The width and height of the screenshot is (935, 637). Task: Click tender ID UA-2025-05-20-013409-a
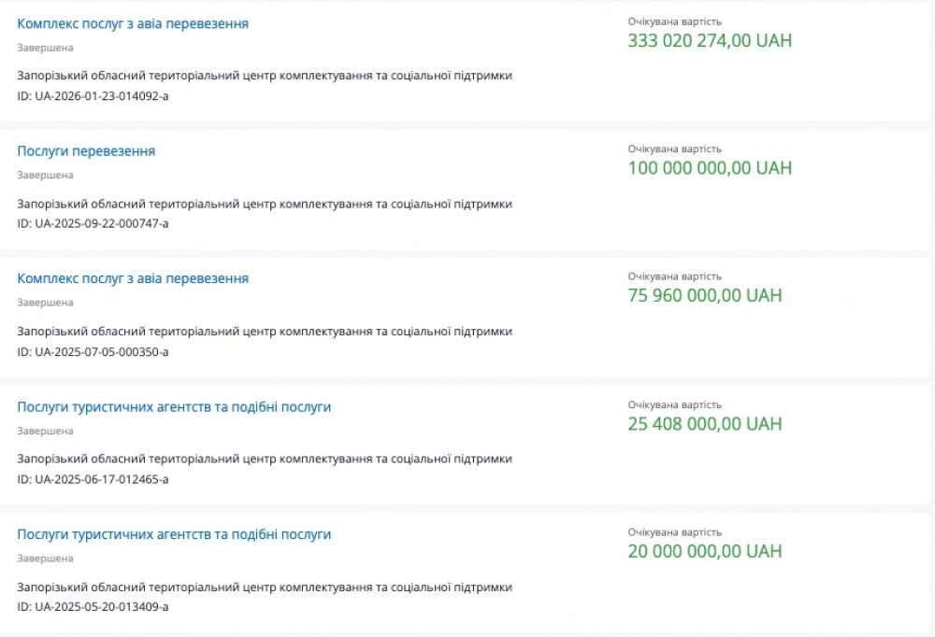93,607
